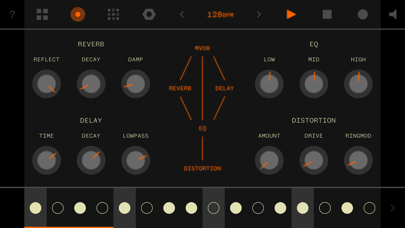Toggle sequencer step 12

pyautogui.click(x=280, y=208)
